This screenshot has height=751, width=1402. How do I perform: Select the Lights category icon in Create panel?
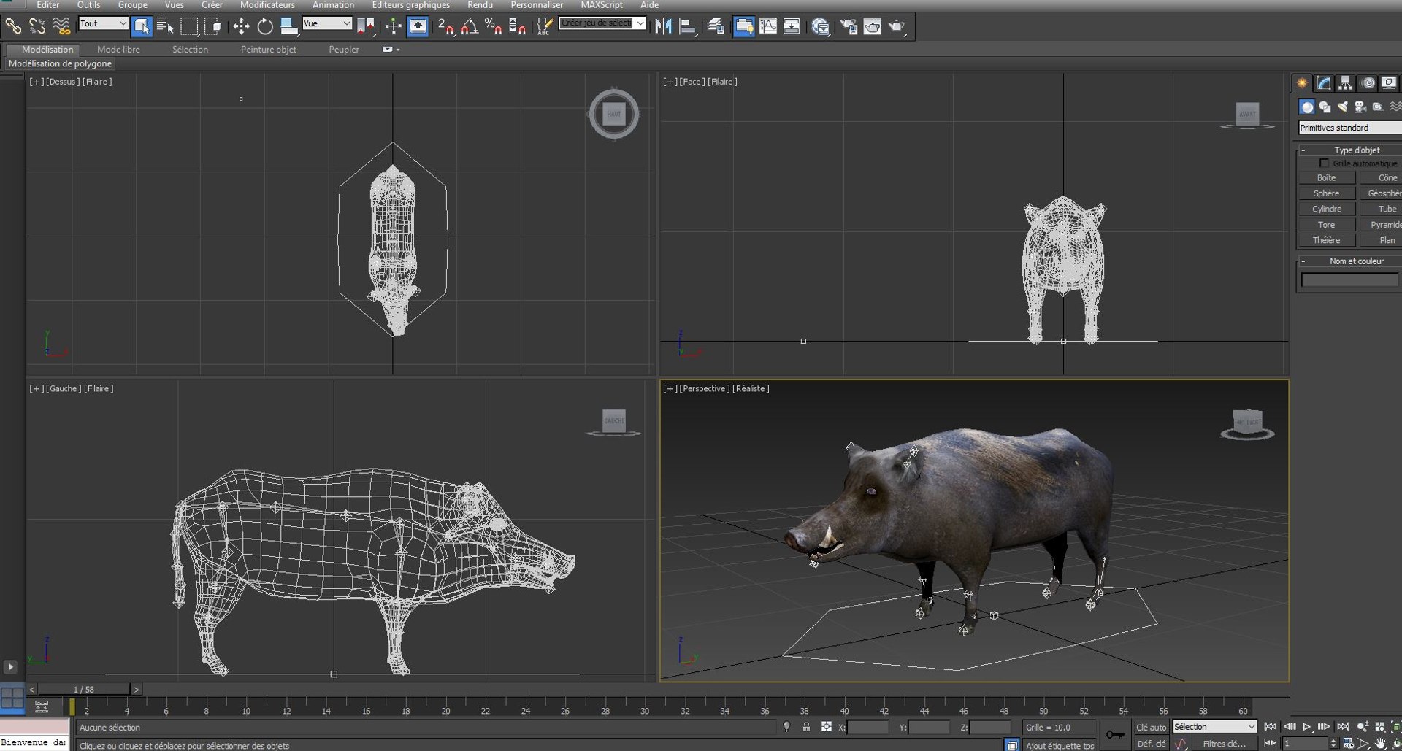pyautogui.click(x=1342, y=107)
